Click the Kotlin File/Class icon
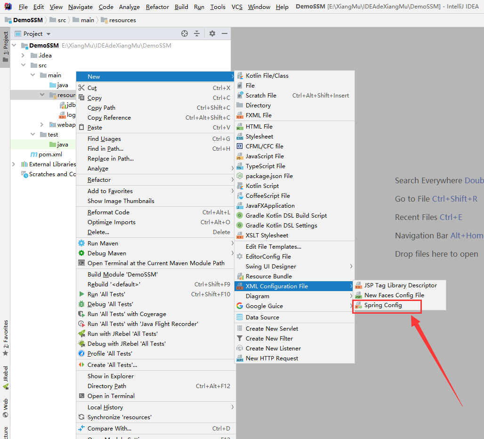The width and height of the screenshot is (484, 439). tap(240, 76)
